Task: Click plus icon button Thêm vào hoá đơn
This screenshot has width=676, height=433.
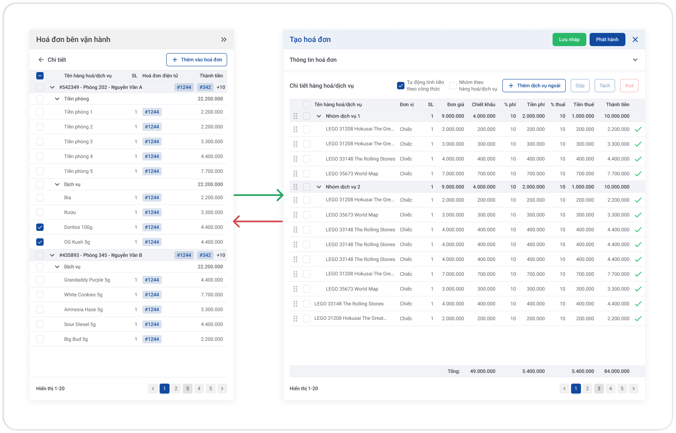Action: coord(197,60)
